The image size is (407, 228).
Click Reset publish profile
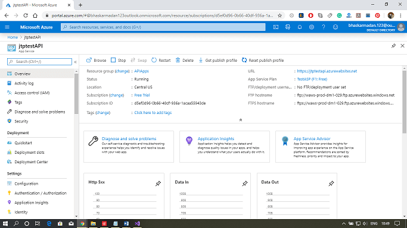tap(263, 60)
